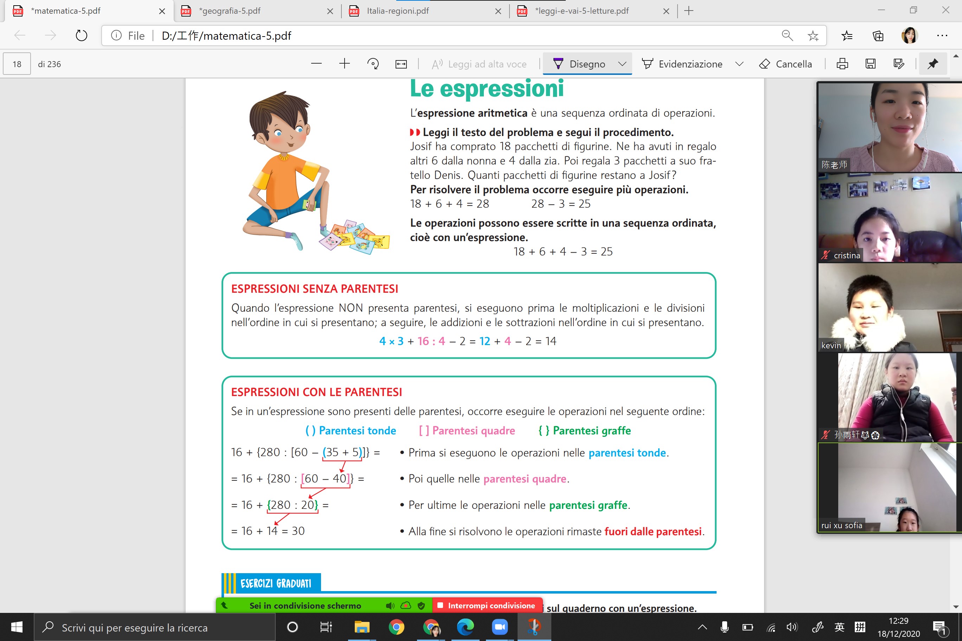Click the tray microphone icon
This screenshot has height=641, width=962.
724,627
